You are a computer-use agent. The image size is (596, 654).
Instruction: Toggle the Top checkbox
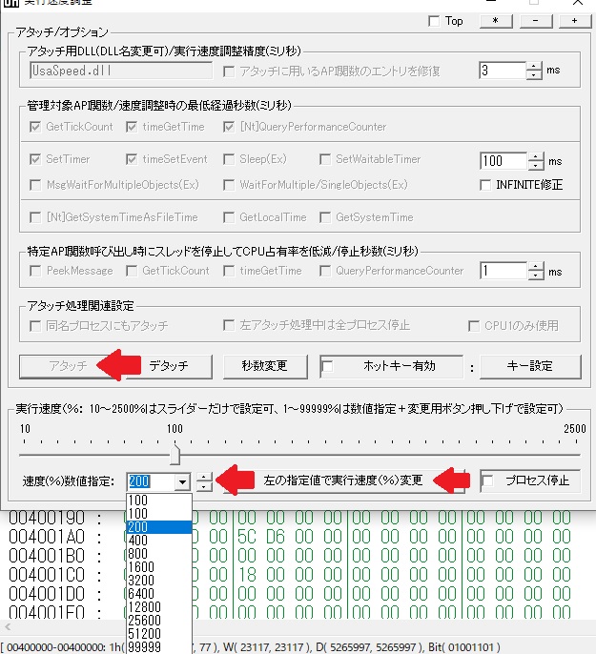pyautogui.click(x=435, y=21)
